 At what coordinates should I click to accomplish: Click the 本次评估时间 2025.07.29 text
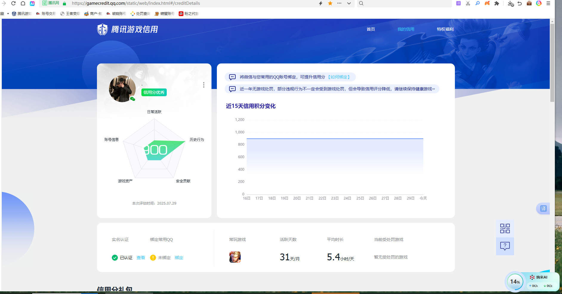(x=154, y=203)
